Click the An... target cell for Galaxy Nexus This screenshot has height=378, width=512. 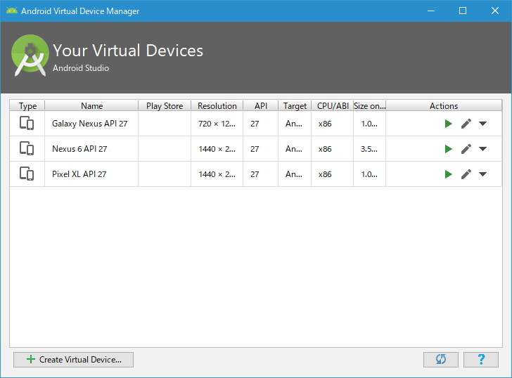(x=294, y=124)
